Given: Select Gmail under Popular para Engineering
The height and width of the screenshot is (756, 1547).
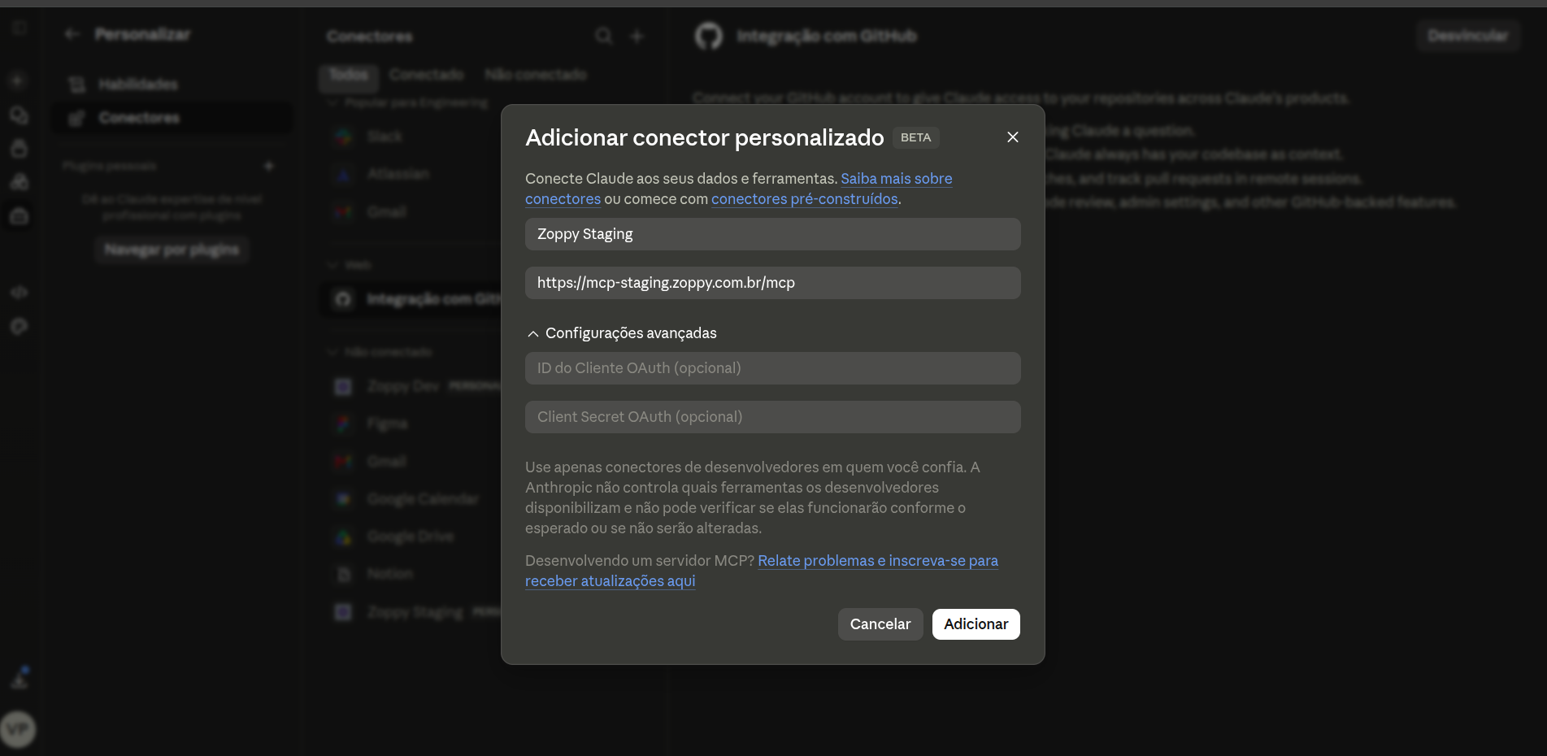Looking at the screenshot, I should 386,212.
